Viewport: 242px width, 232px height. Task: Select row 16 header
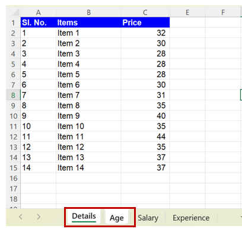click(x=13, y=178)
